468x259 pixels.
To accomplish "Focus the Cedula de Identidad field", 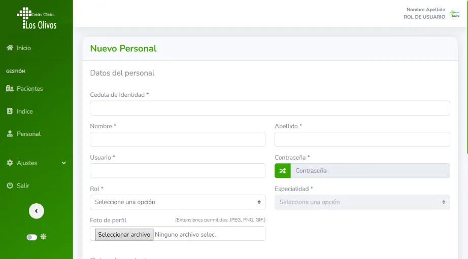I will (270, 108).
